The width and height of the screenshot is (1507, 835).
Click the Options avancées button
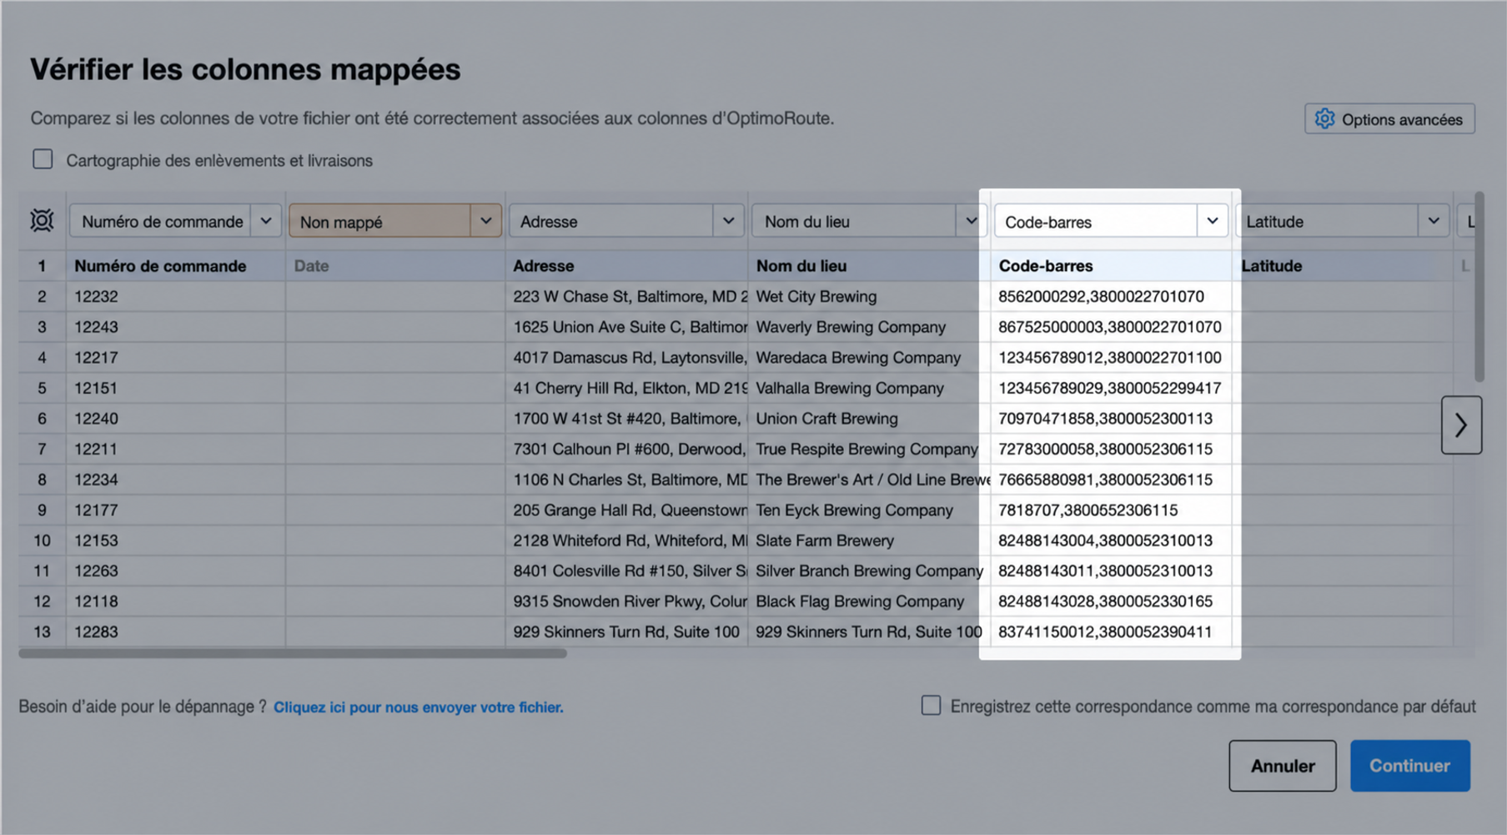(x=1389, y=119)
